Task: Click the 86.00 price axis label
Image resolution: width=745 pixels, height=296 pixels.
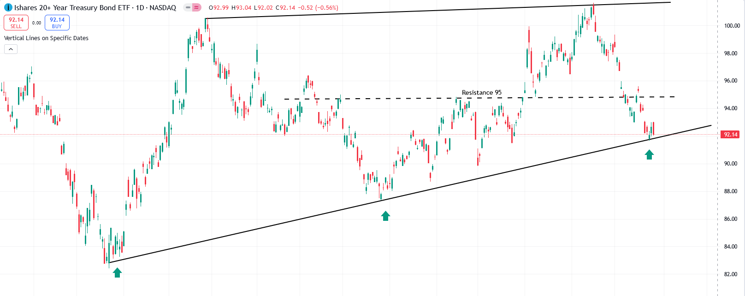Action: click(x=731, y=219)
